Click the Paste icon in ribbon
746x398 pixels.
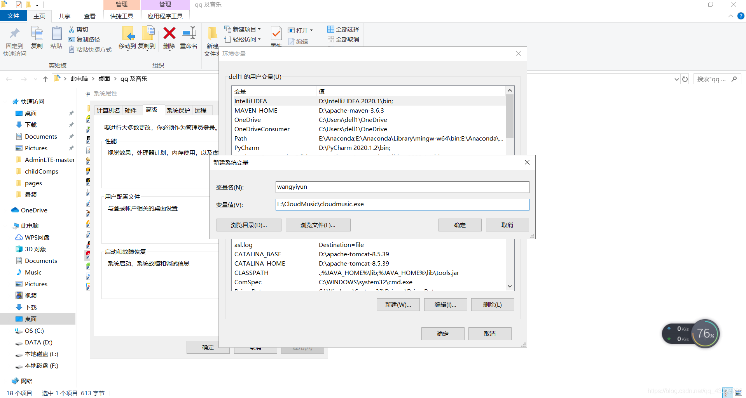56,33
